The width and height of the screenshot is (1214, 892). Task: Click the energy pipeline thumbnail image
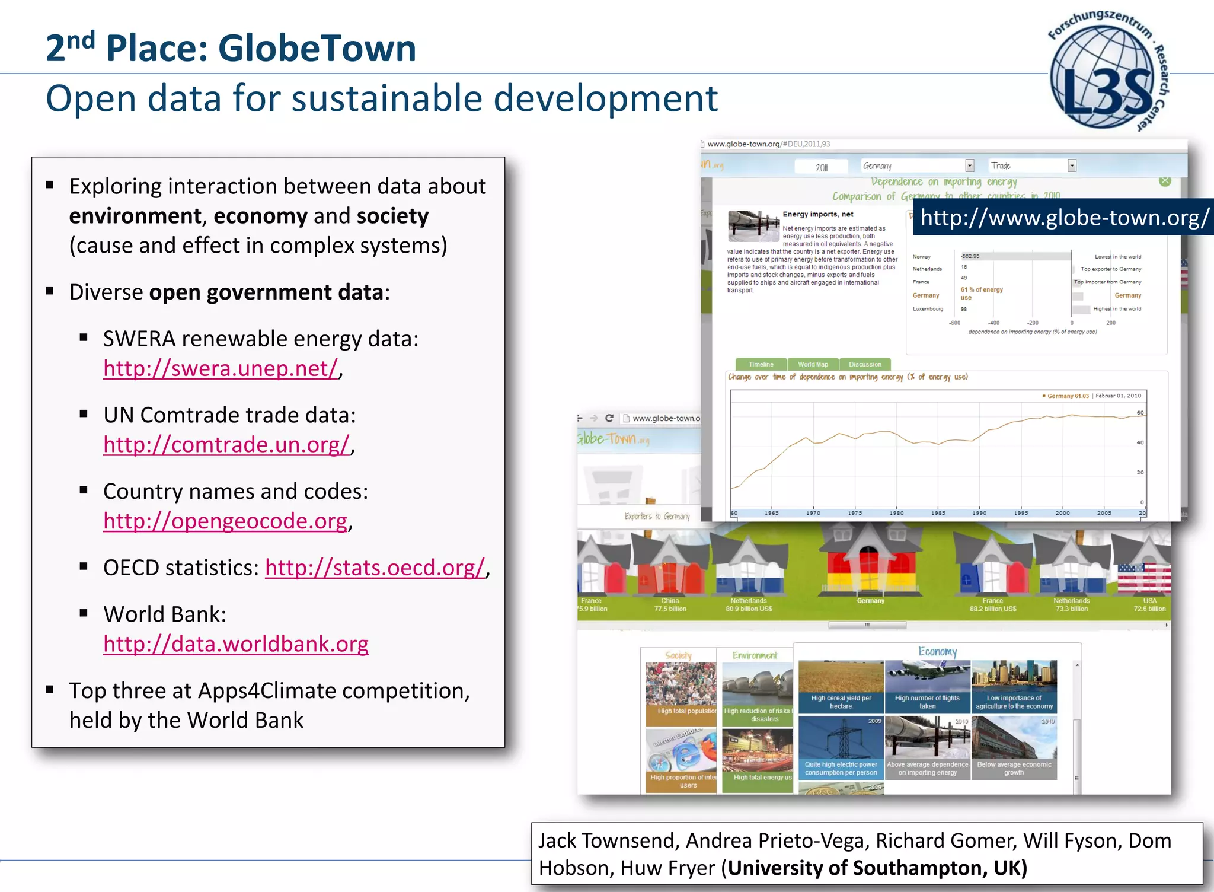pyautogui.click(x=753, y=226)
